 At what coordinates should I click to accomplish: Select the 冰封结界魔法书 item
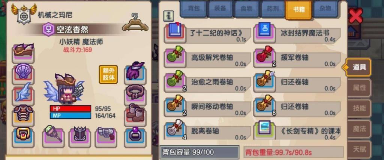pyautogui.click(x=297, y=34)
